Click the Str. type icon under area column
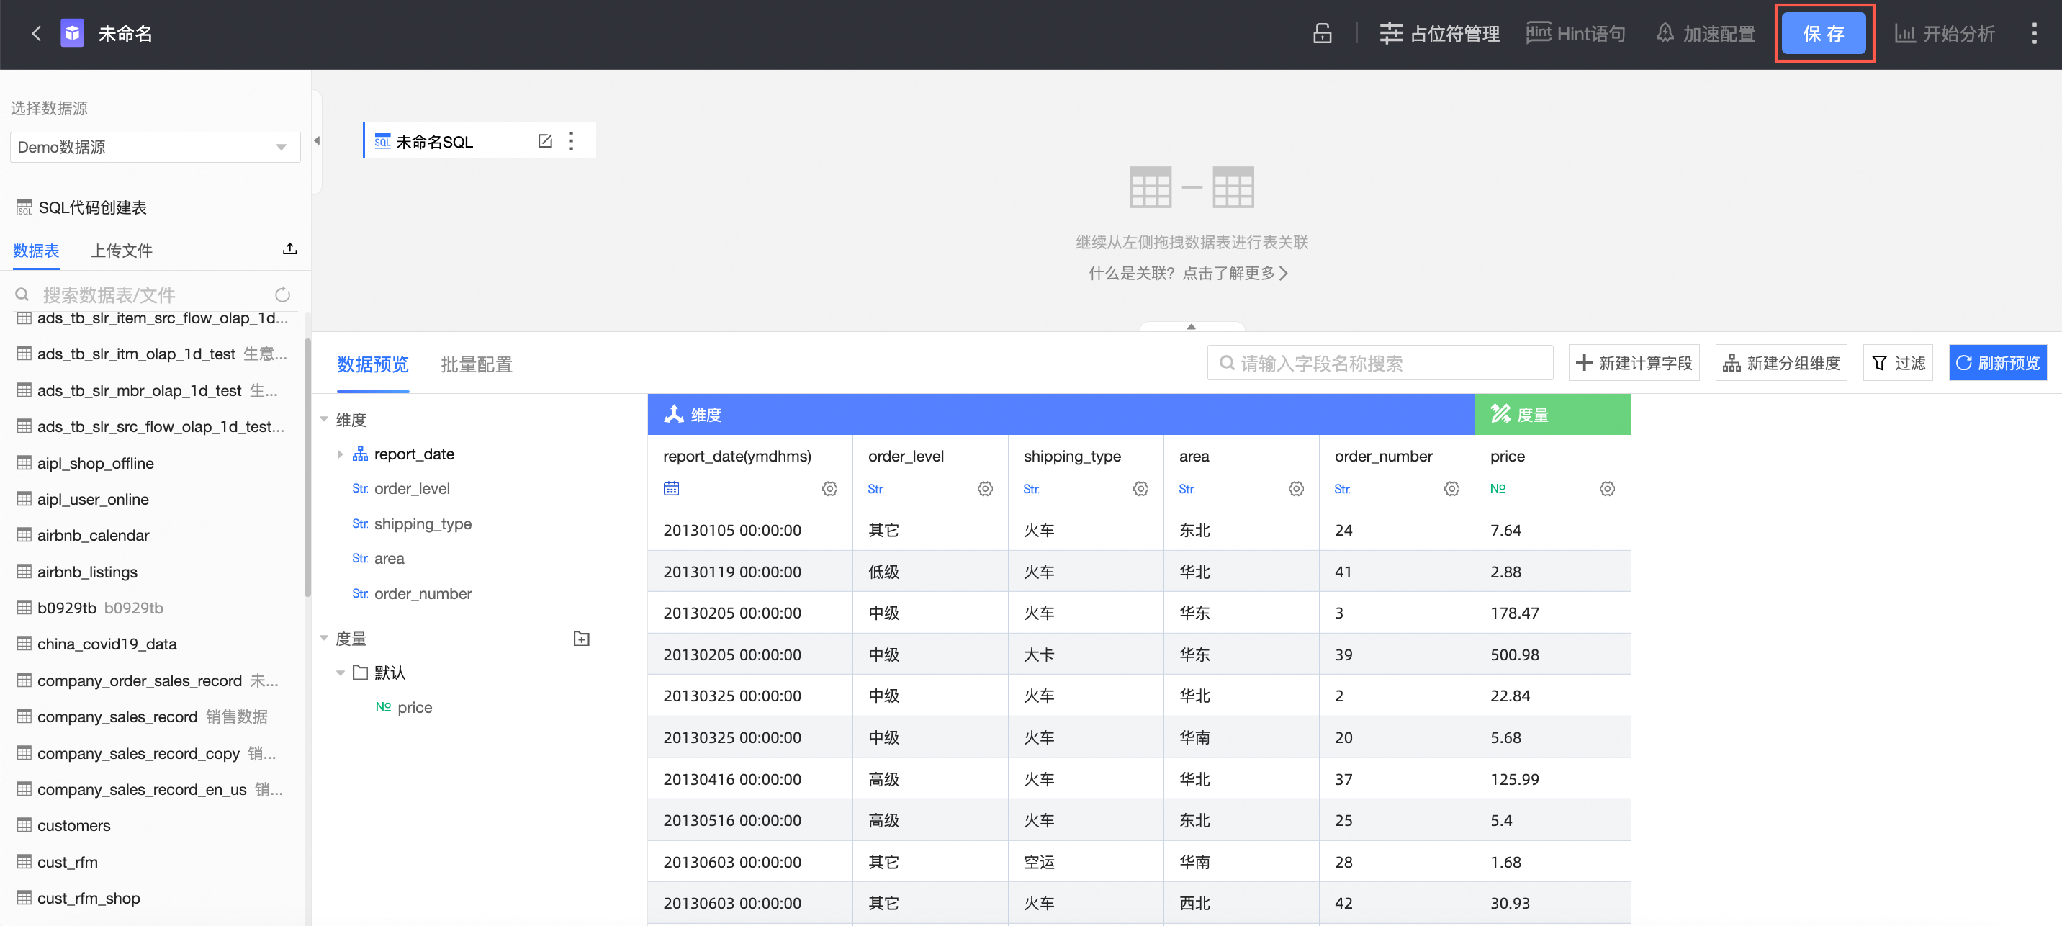Screen dimensions: 2062x926 1187,489
